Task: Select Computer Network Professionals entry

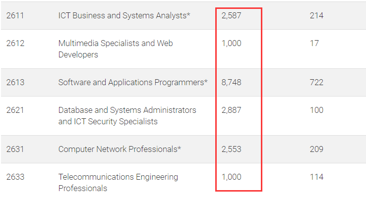Action: click(120, 150)
